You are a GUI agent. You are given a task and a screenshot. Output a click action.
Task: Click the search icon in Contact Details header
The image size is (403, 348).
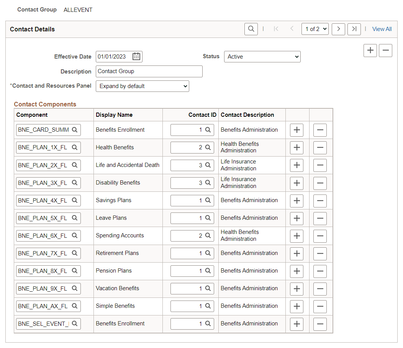(251, 29)
